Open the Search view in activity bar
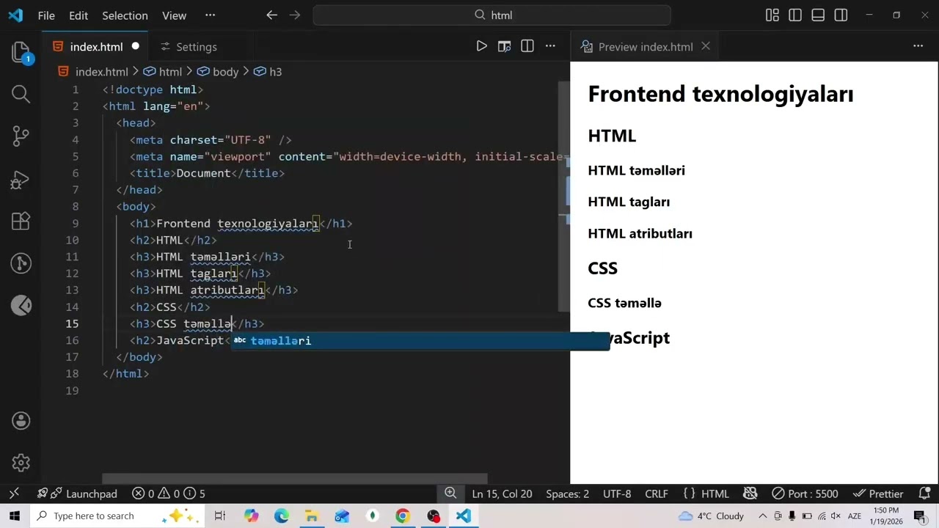 point(21,94)
